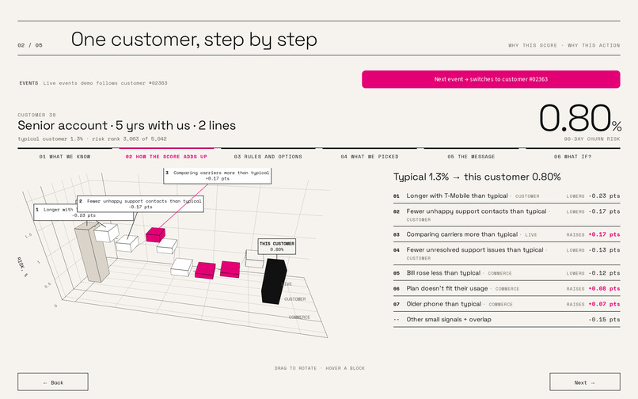Select row 05 Bill rose less than typical
Screen dimensions: 638x399
507,273
